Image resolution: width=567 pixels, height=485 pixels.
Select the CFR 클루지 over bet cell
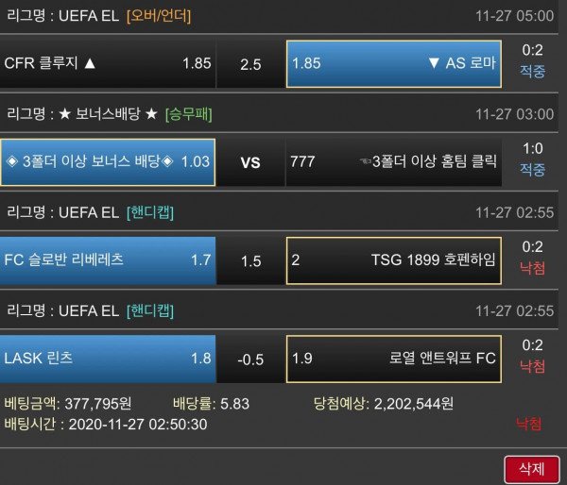pos(108,63)
